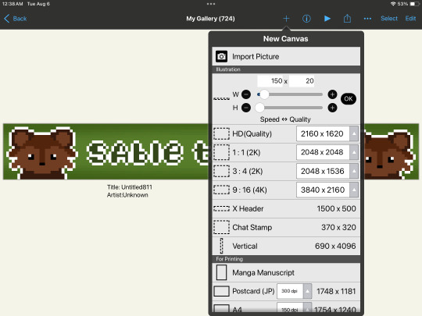Click the Manga Manuscript page icon
Screen dimensions: 422x316
[221, 272]
